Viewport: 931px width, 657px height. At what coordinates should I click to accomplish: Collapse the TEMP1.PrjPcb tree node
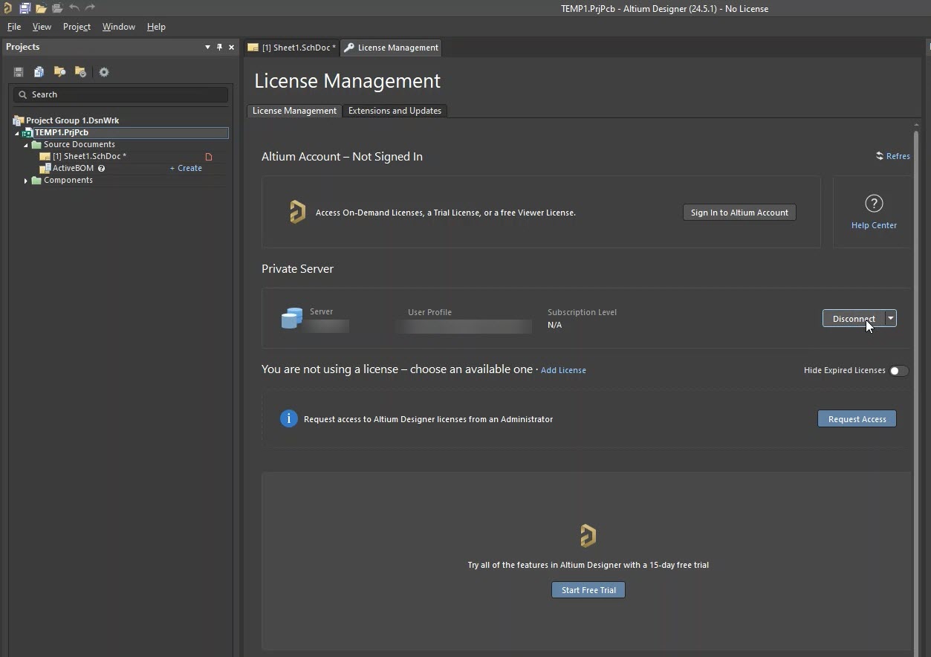[x=17, y=133]
